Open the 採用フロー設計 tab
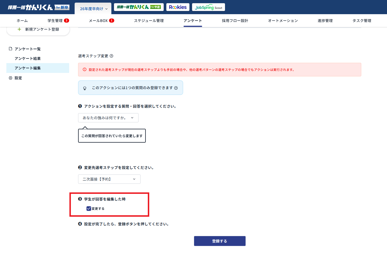Screen dimensions: 387x263 [x=235, y=21]
